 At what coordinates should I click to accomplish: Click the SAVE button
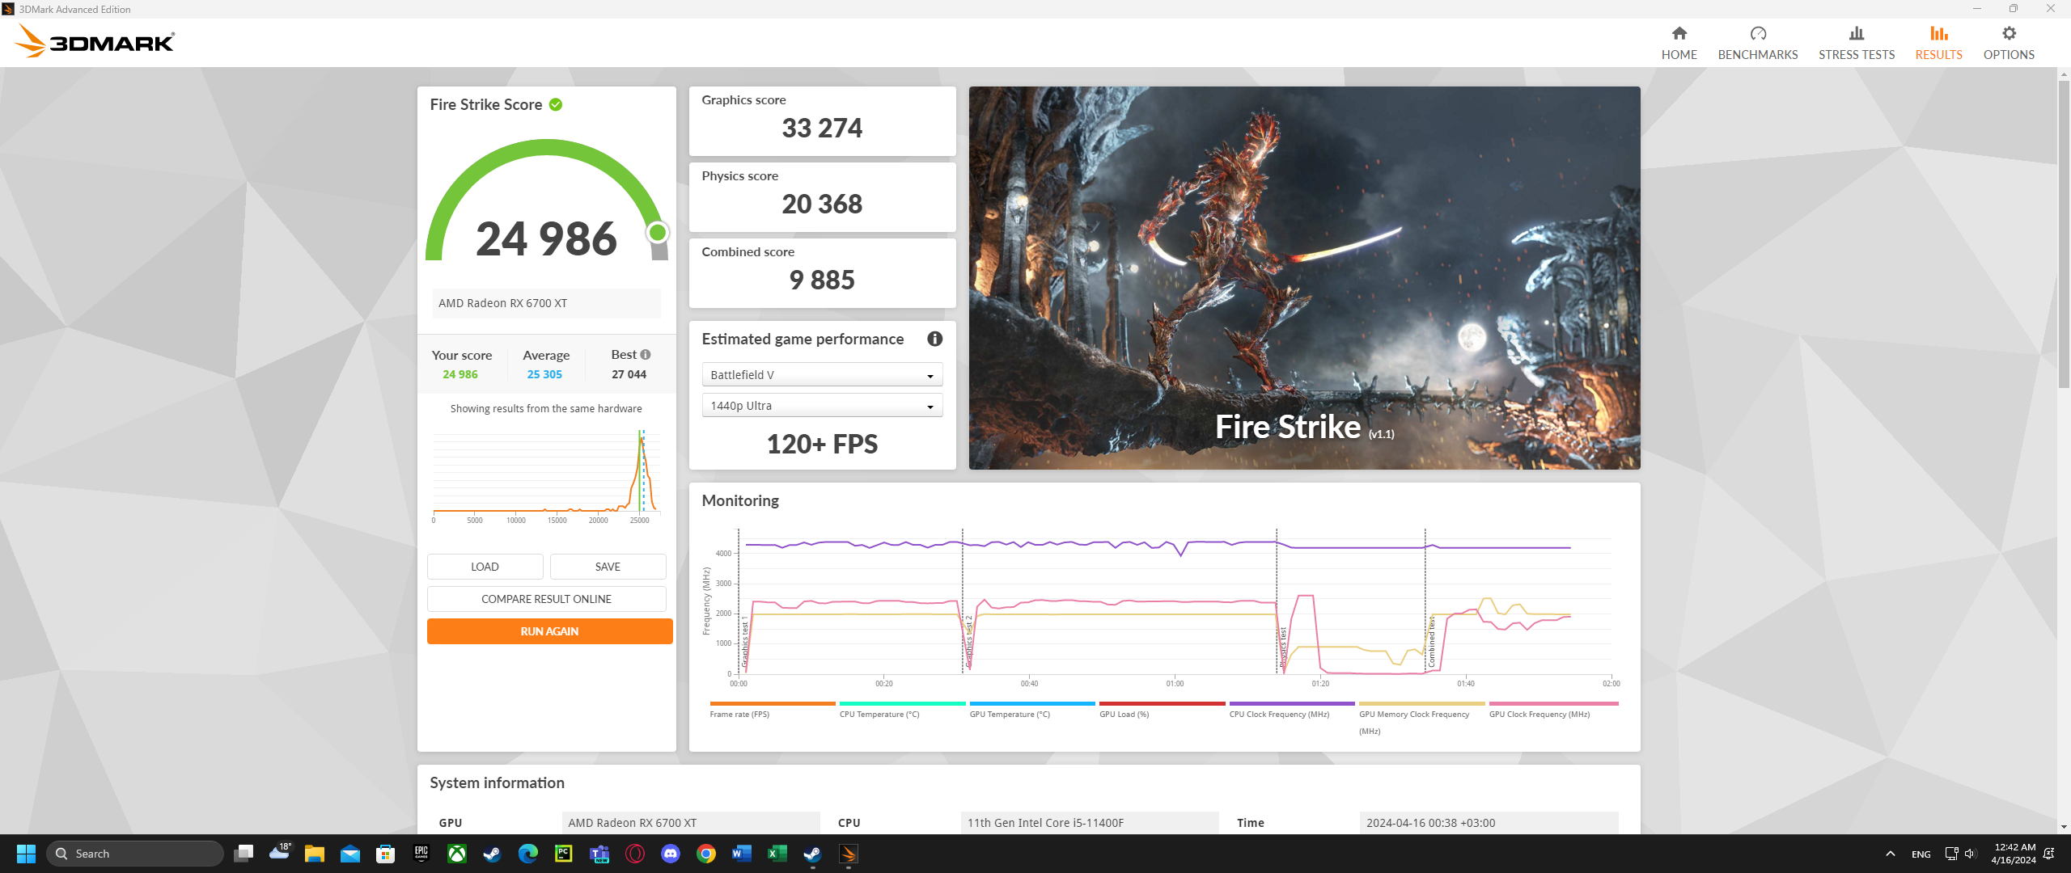pyautogui.click(x=608, y=567)
